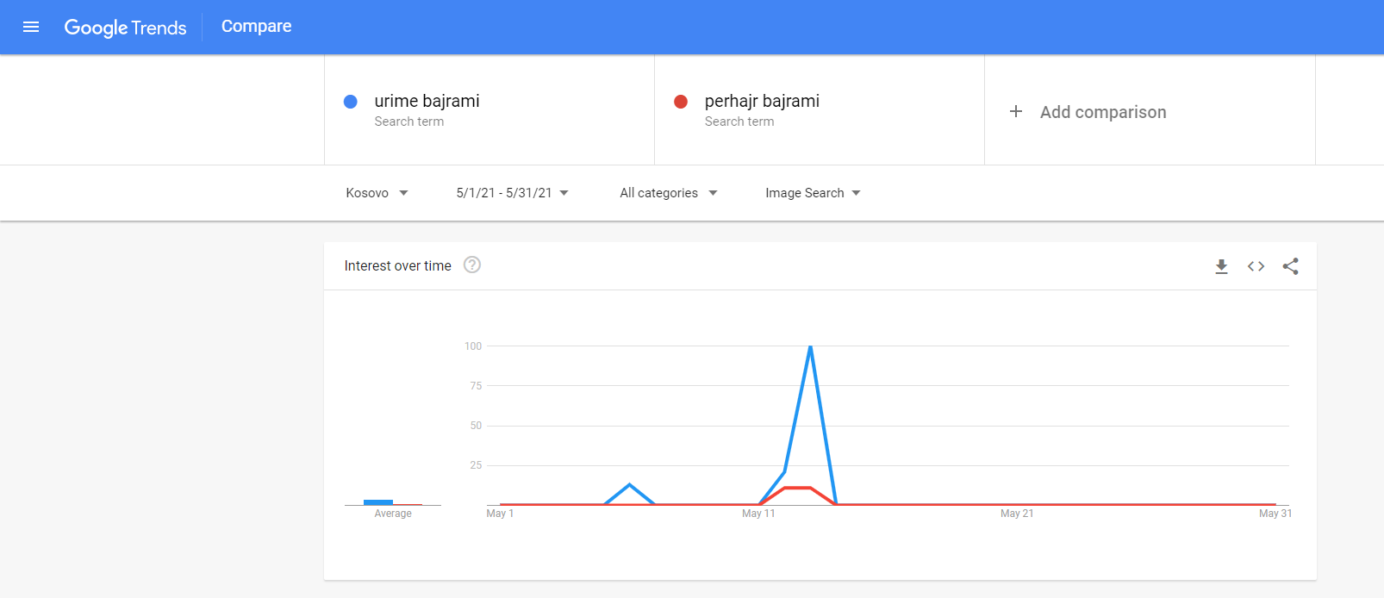Expand the All categories dropdown
The height and width of the screenshot is (598, 1384).
point(668,193)
